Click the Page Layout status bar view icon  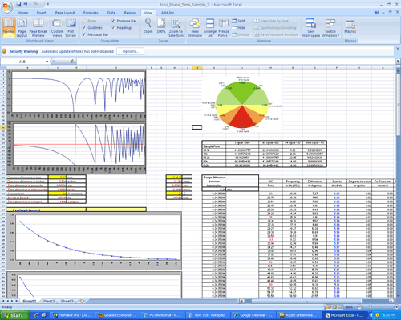[x=334, y=307]
